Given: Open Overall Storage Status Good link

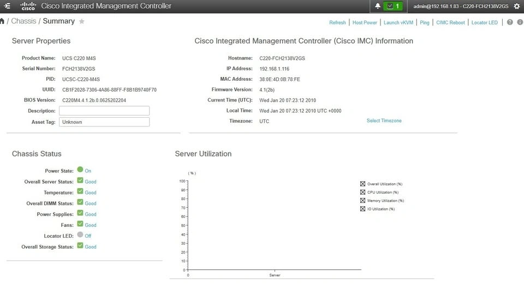Looking at the screenshot, I should click(x=91, y=247).
